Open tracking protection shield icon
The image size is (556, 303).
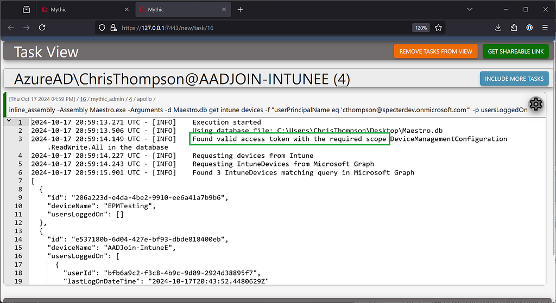[102, 28]
